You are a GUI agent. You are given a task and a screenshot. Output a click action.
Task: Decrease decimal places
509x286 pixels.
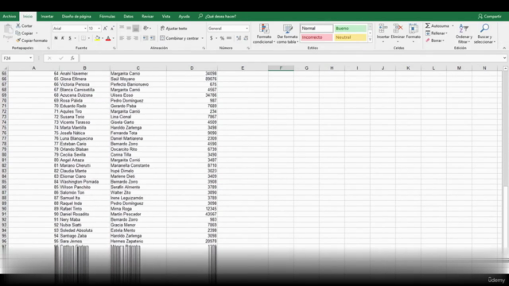(246, 38)
